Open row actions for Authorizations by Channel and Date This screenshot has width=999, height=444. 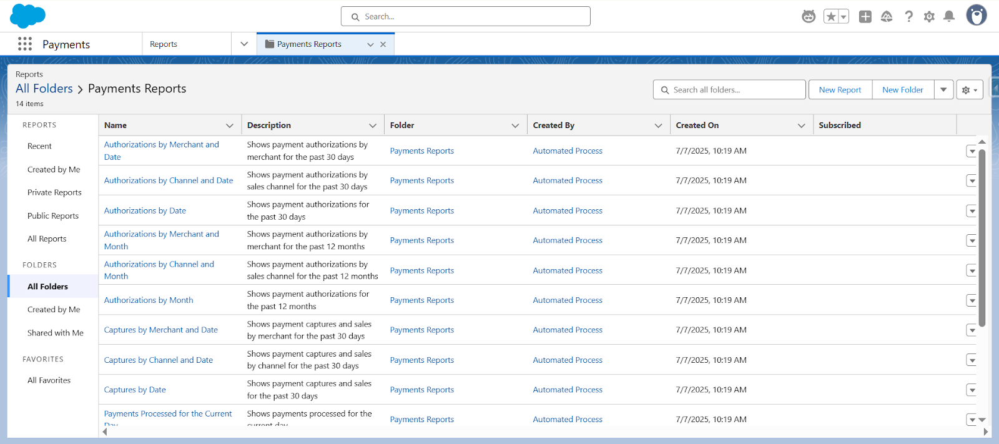coord(972,180)
